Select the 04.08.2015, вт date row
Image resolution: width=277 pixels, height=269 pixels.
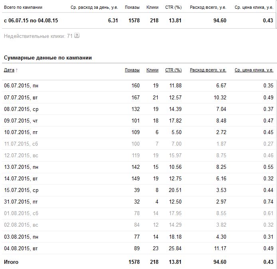point(21,248)
